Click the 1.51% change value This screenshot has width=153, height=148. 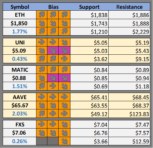20,86
